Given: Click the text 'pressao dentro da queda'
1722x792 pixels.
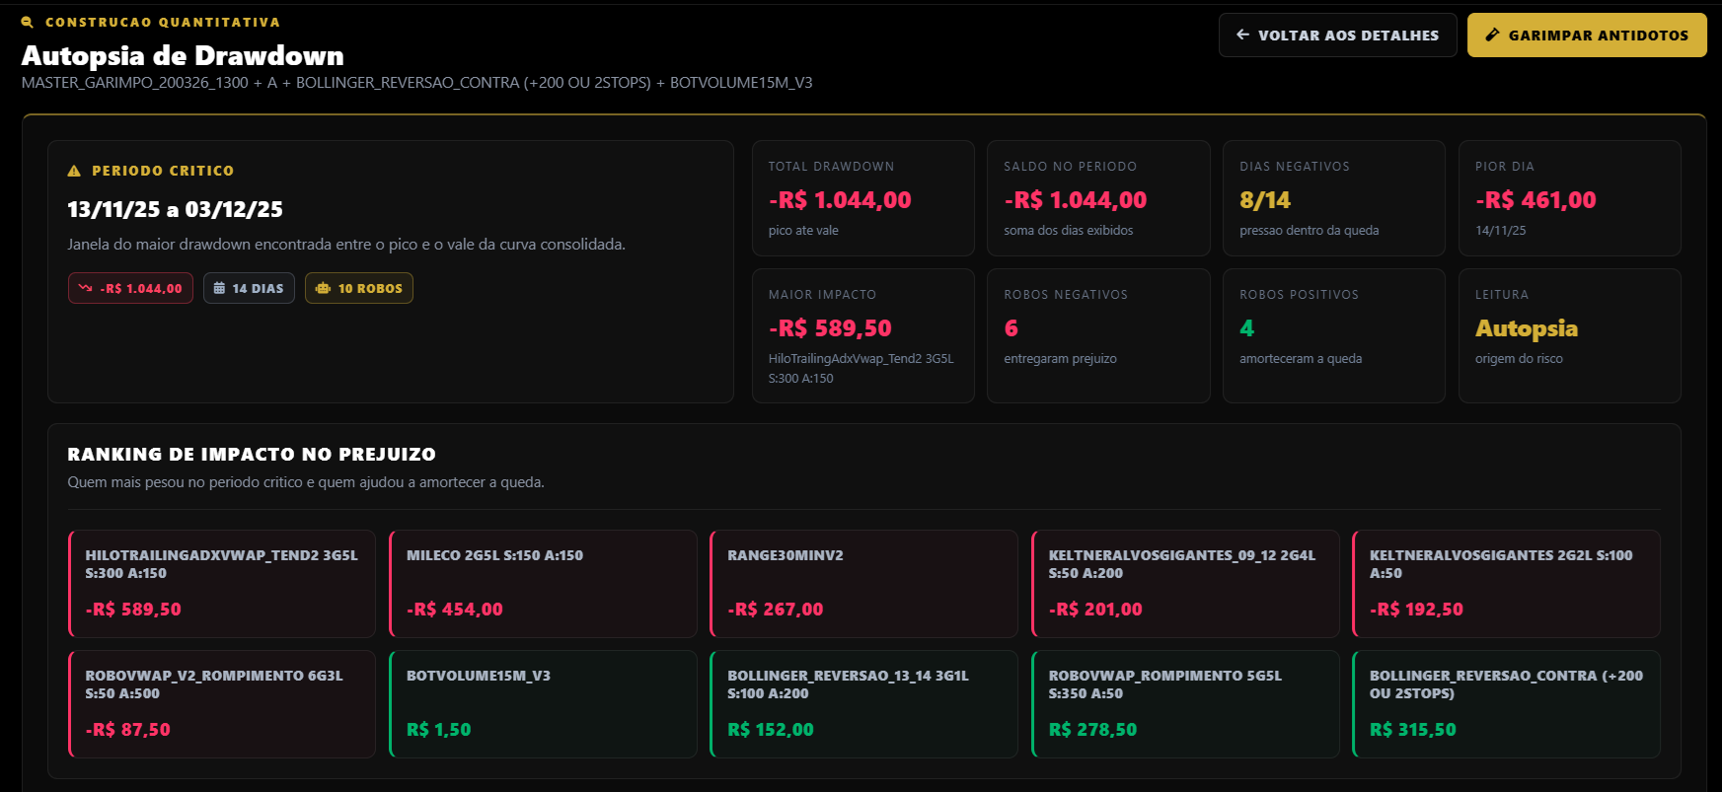Looking at the screenshot, I should pos(1309,230).
